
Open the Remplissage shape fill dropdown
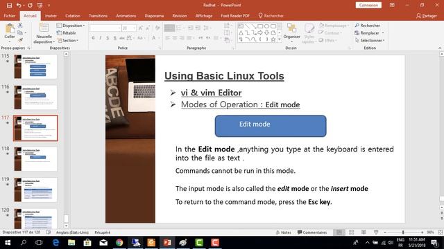pos(334,26)
